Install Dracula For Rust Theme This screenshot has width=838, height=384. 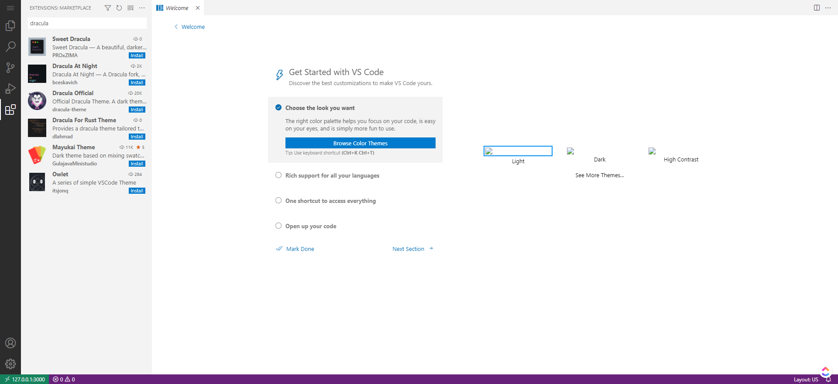pyautogui.click(x=137, y=137)
